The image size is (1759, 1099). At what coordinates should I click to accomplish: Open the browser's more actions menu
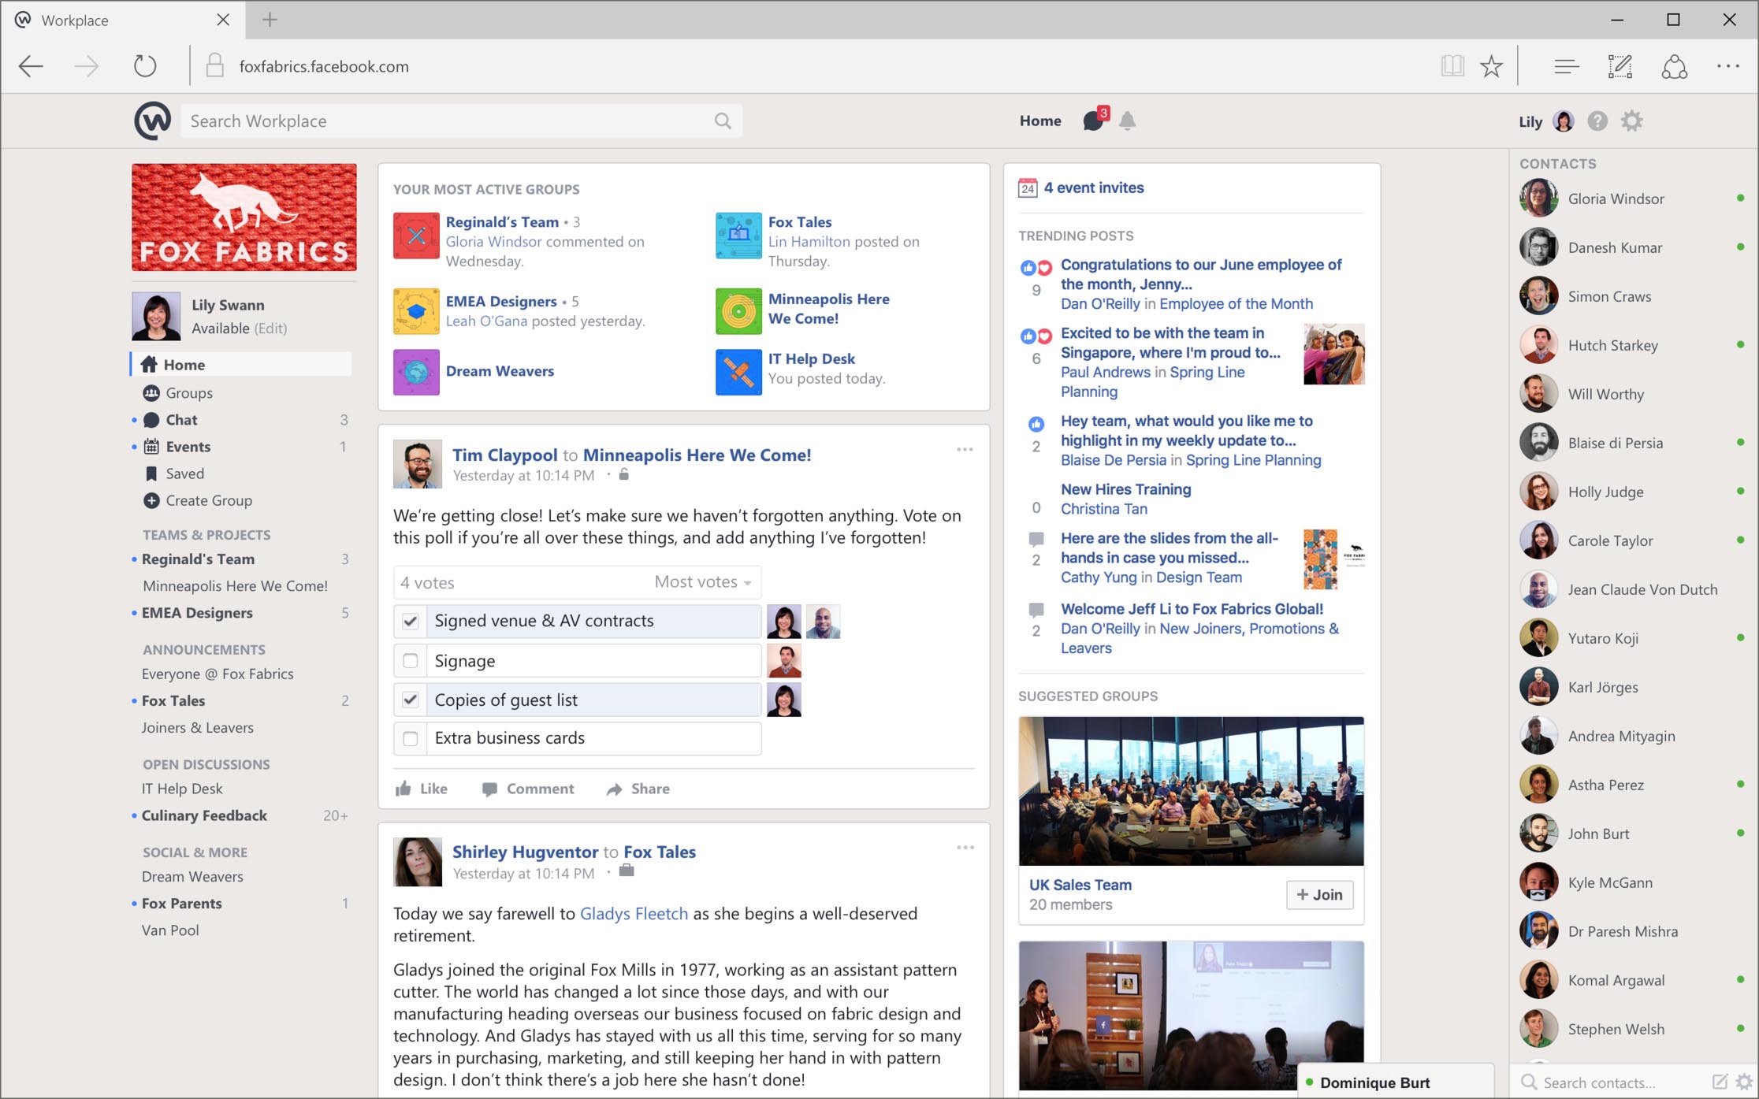pyautogui.click(x=1728, y=65)
